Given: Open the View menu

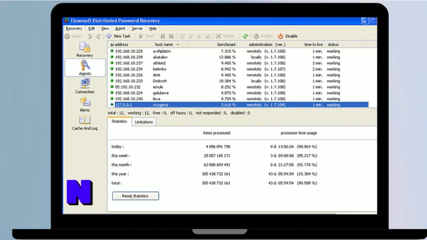Looking at the screenshot, I should coord(105,28).
